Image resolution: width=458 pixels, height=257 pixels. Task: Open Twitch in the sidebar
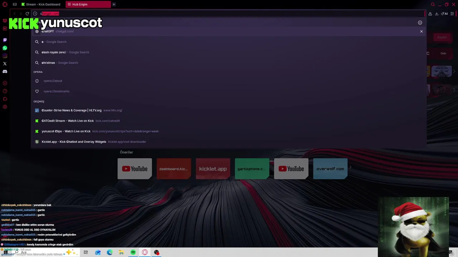pyautogui.click(x=5, y=40)
